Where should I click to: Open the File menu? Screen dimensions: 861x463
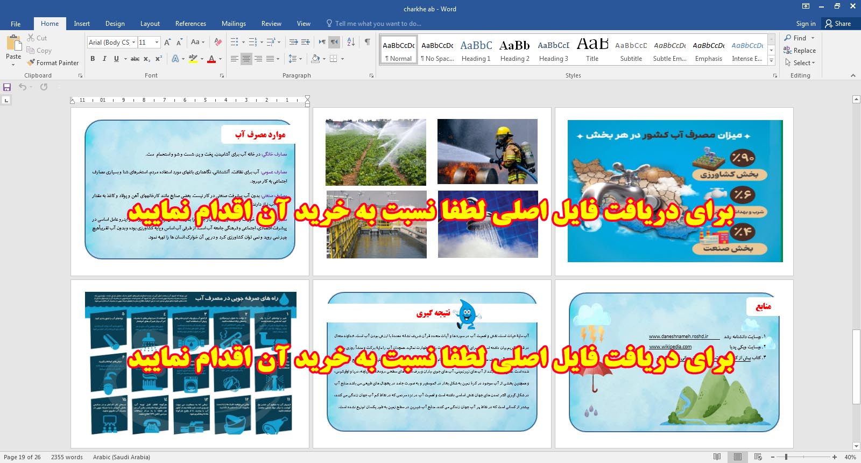pyautogui.click(x=16, y=24)
